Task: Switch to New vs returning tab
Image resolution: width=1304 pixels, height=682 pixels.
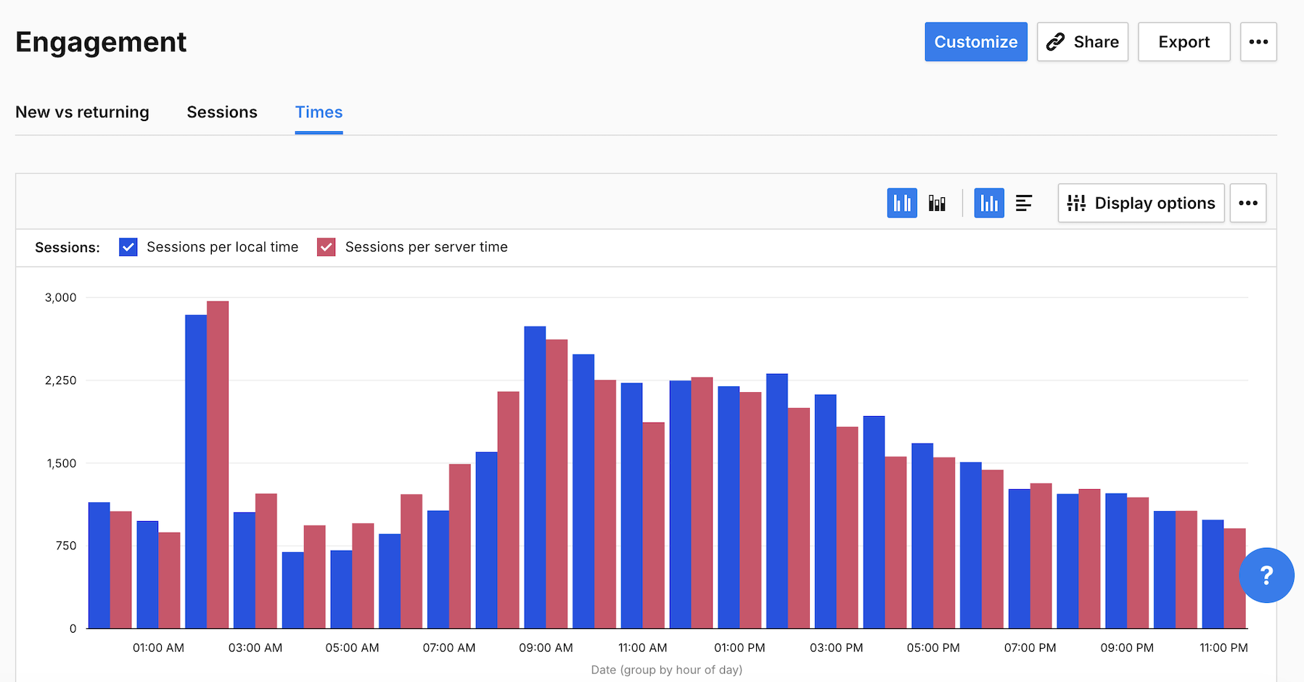Action: (82, 112)
